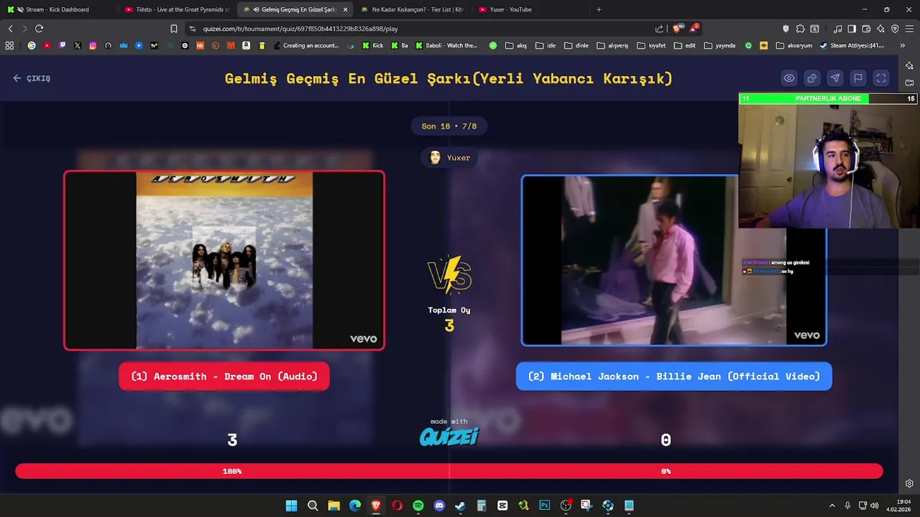
Task: Open OBS Studio from the taskbar
Action: point(566,506)
